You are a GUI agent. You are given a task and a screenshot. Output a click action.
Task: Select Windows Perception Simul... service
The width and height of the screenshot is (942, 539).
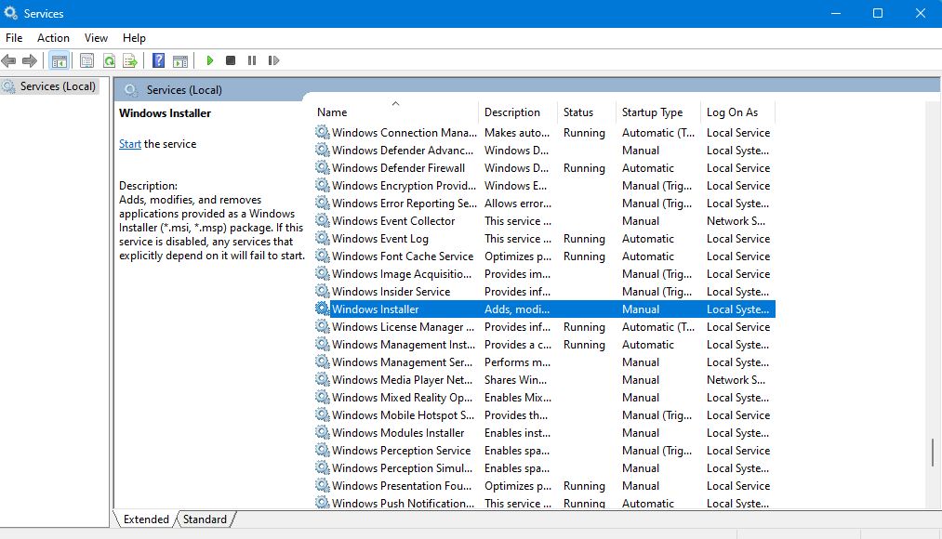coord(403,468)
